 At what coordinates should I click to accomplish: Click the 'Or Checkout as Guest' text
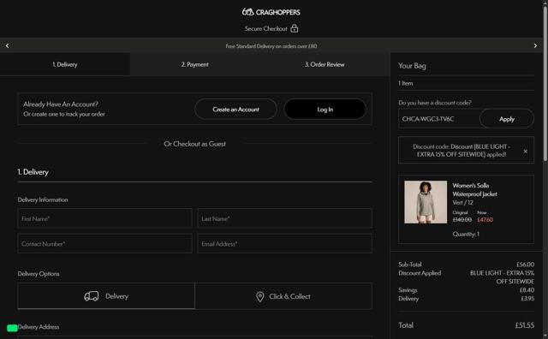194,144
